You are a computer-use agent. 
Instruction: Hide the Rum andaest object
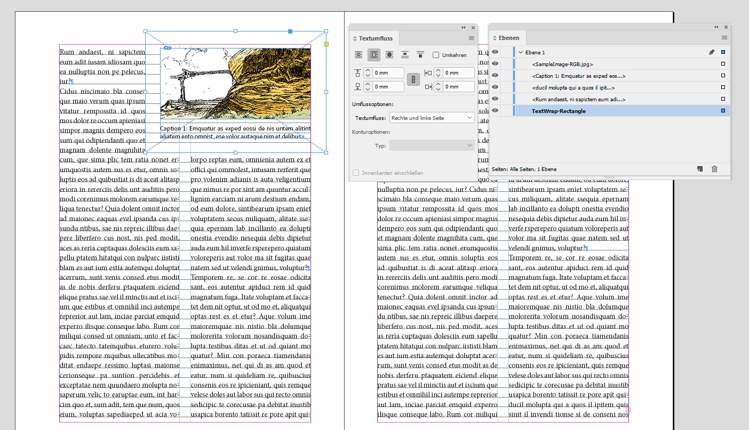[x=495, y=99]
